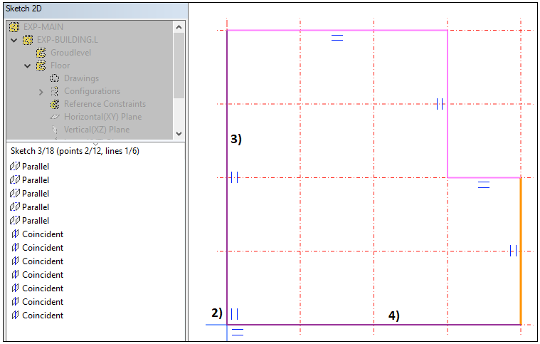The height and width of the screenshot is (344, 540).
Task: Click the Groudlevel node icon
Action: click(41, 53)
